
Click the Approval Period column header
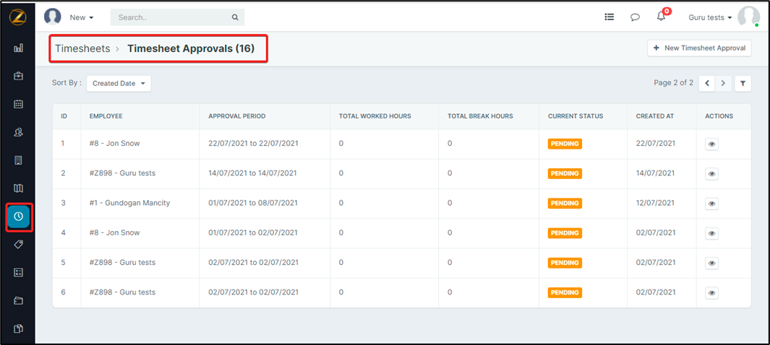[236, 116]
